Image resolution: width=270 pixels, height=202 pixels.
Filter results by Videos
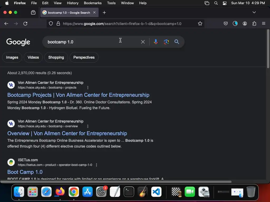(x=33, y=57)
